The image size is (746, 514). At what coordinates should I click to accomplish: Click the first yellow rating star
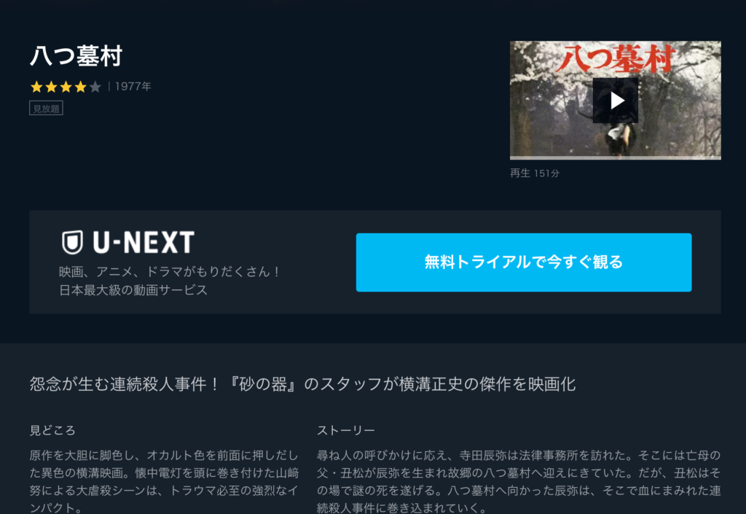point(36,87)
